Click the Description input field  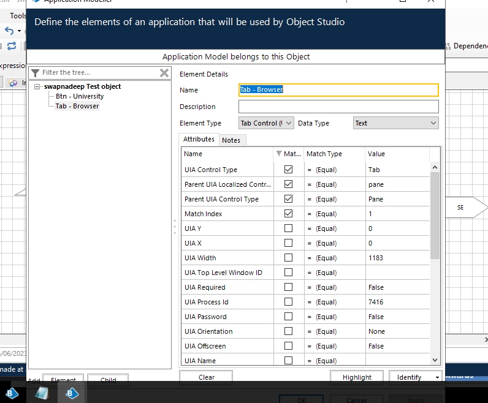tap(338, 107)
